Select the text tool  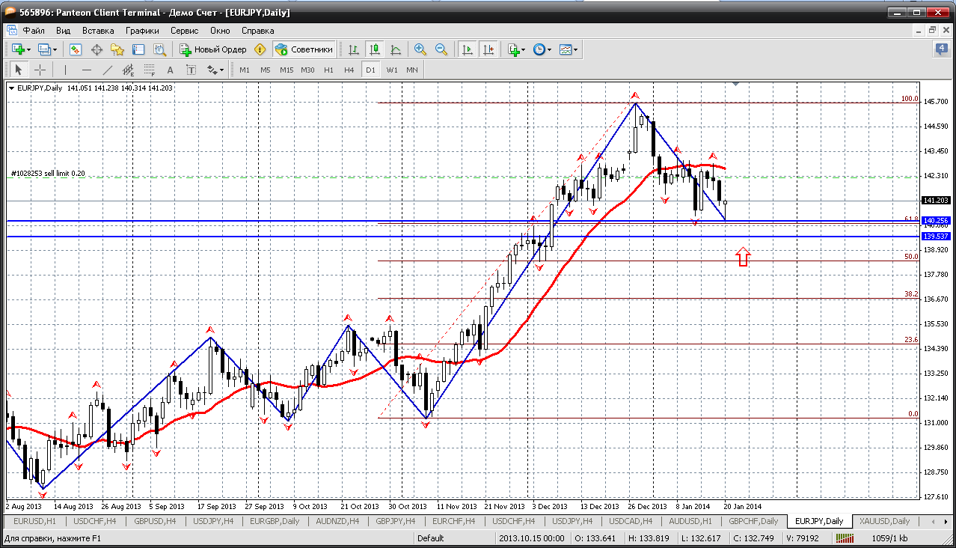[x=170, y=70]
